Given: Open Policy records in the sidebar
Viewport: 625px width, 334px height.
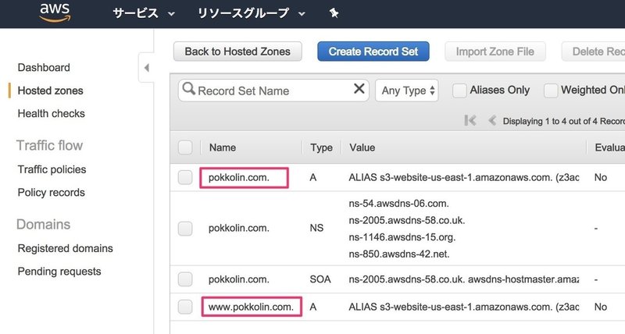Looking at the screenshot, I should tap(51, 192).
